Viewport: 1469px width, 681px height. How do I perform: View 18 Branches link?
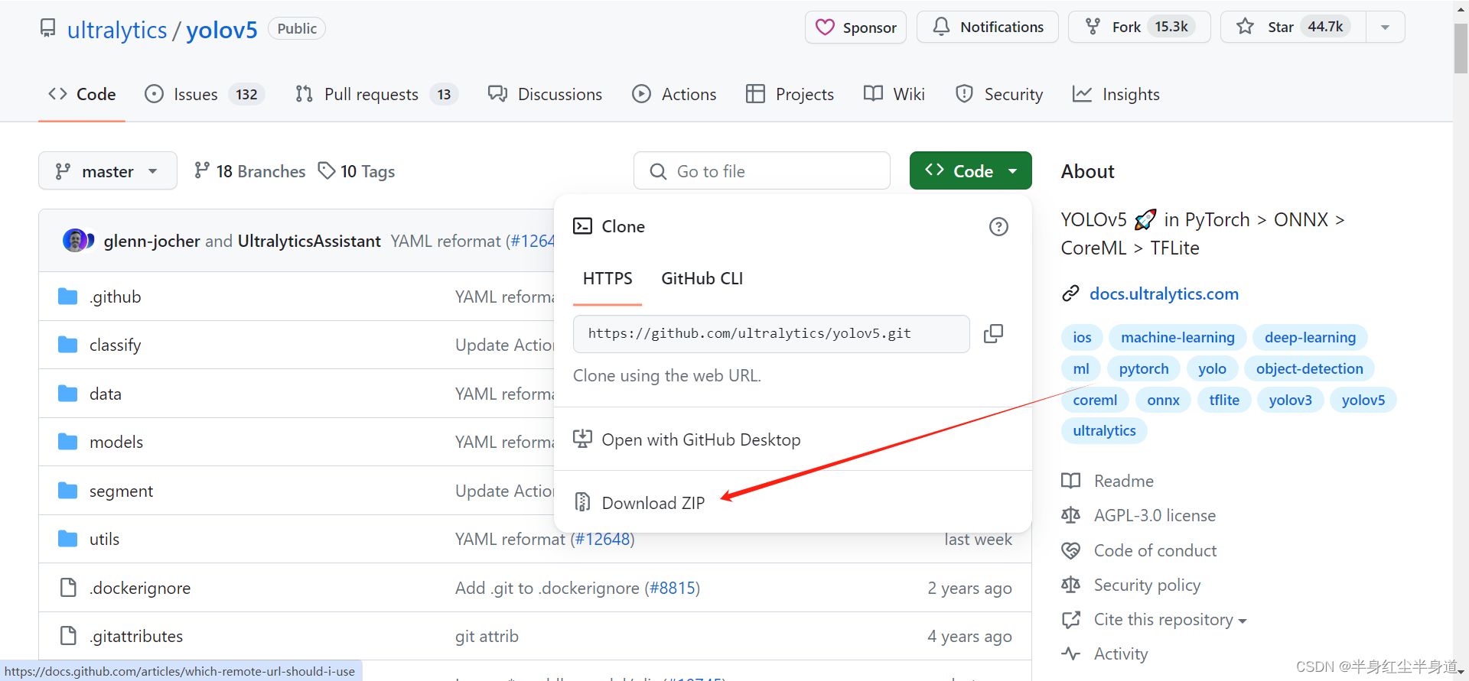(x=250, y=171)
